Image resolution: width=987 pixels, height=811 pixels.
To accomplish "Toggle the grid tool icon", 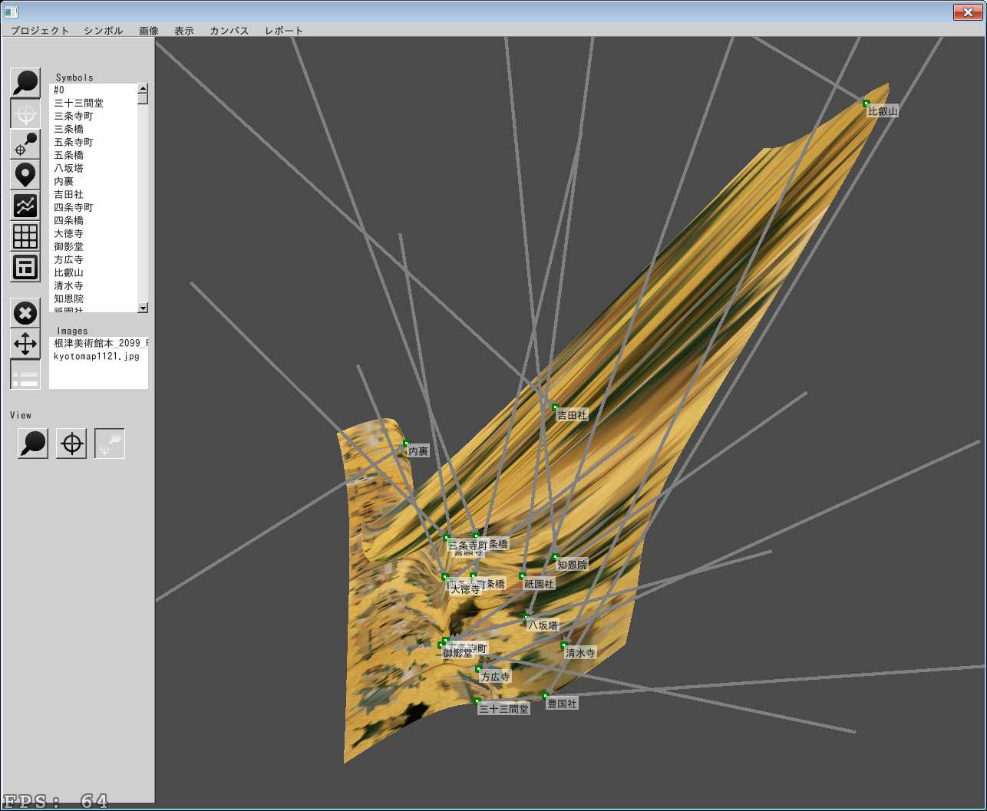I will pos(25,236).
